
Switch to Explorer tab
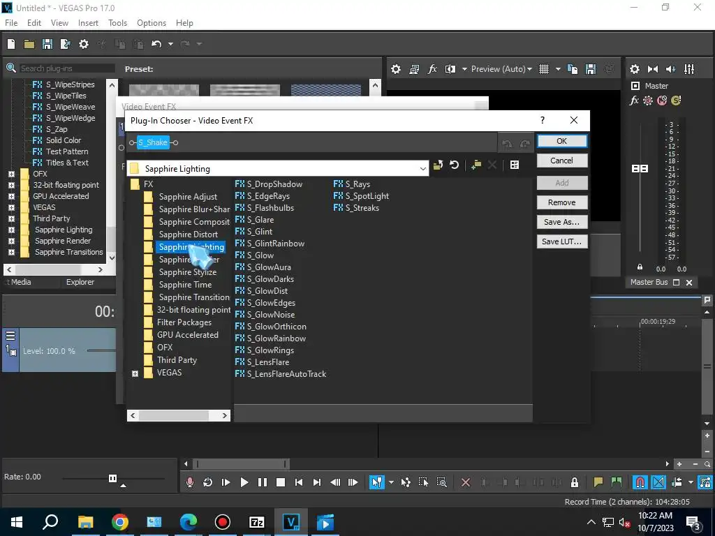pyautogui.click(x=80, y=282)
